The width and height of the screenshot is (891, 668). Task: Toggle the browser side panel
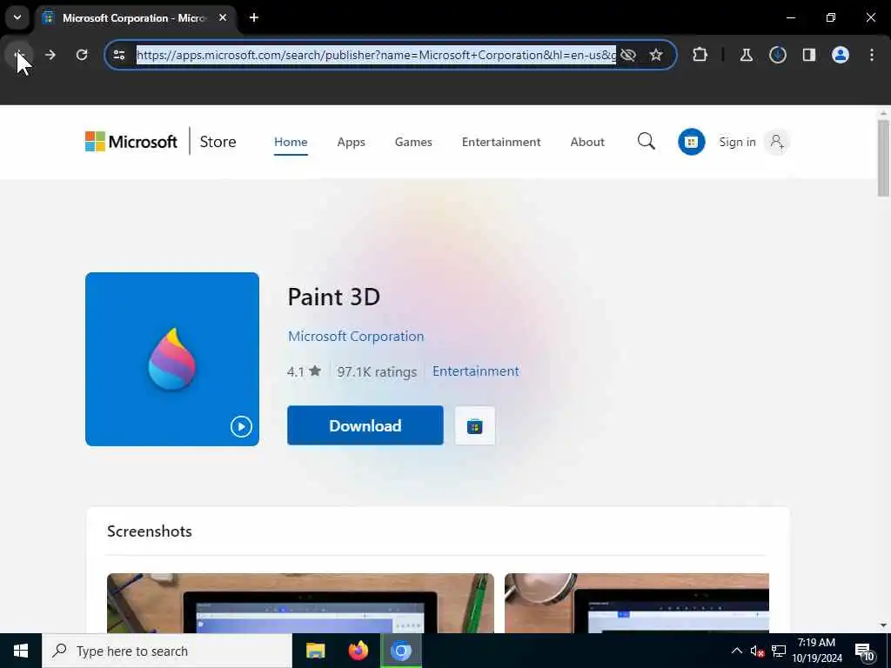pyautogui.click(x=809, y=55)
